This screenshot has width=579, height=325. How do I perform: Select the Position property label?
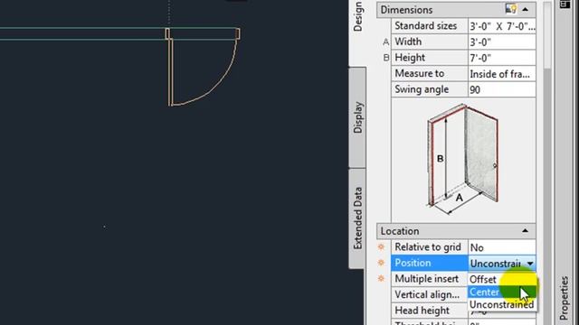pos(430,263)
